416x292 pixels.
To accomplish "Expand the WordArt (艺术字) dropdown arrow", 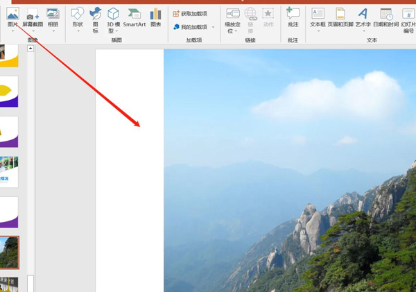I will click(x=364, y=31).
